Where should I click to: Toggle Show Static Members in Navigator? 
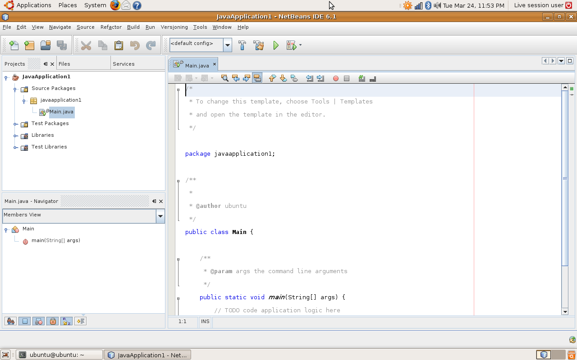point(38,321)
